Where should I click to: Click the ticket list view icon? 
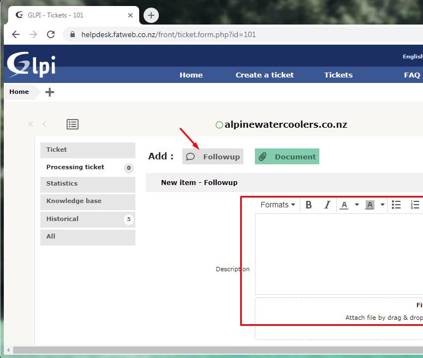point(73,124)
